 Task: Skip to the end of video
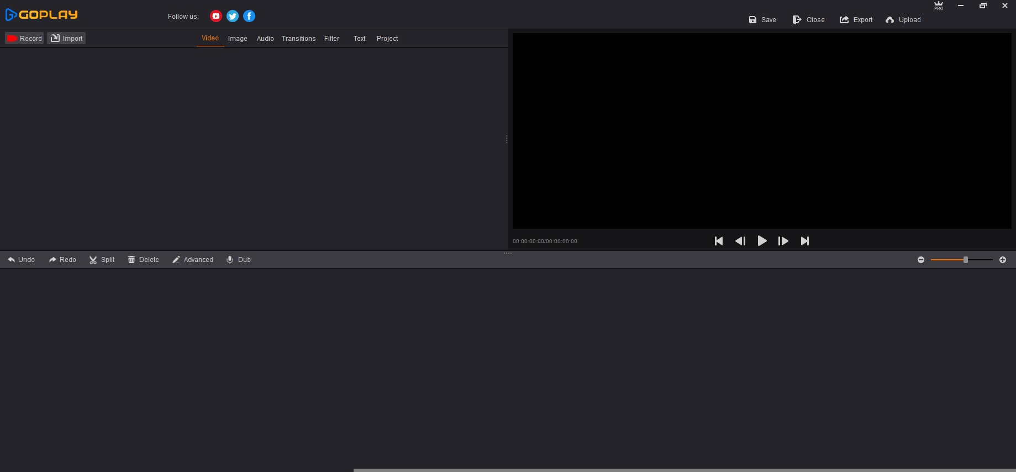click(805, 241)
